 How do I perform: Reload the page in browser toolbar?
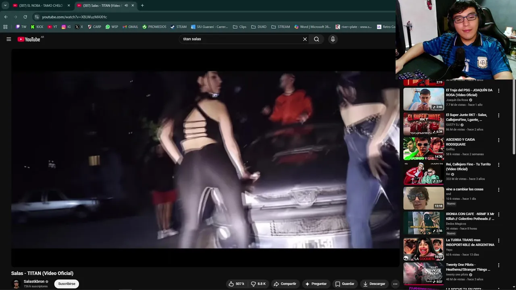(x=25, y=17)
